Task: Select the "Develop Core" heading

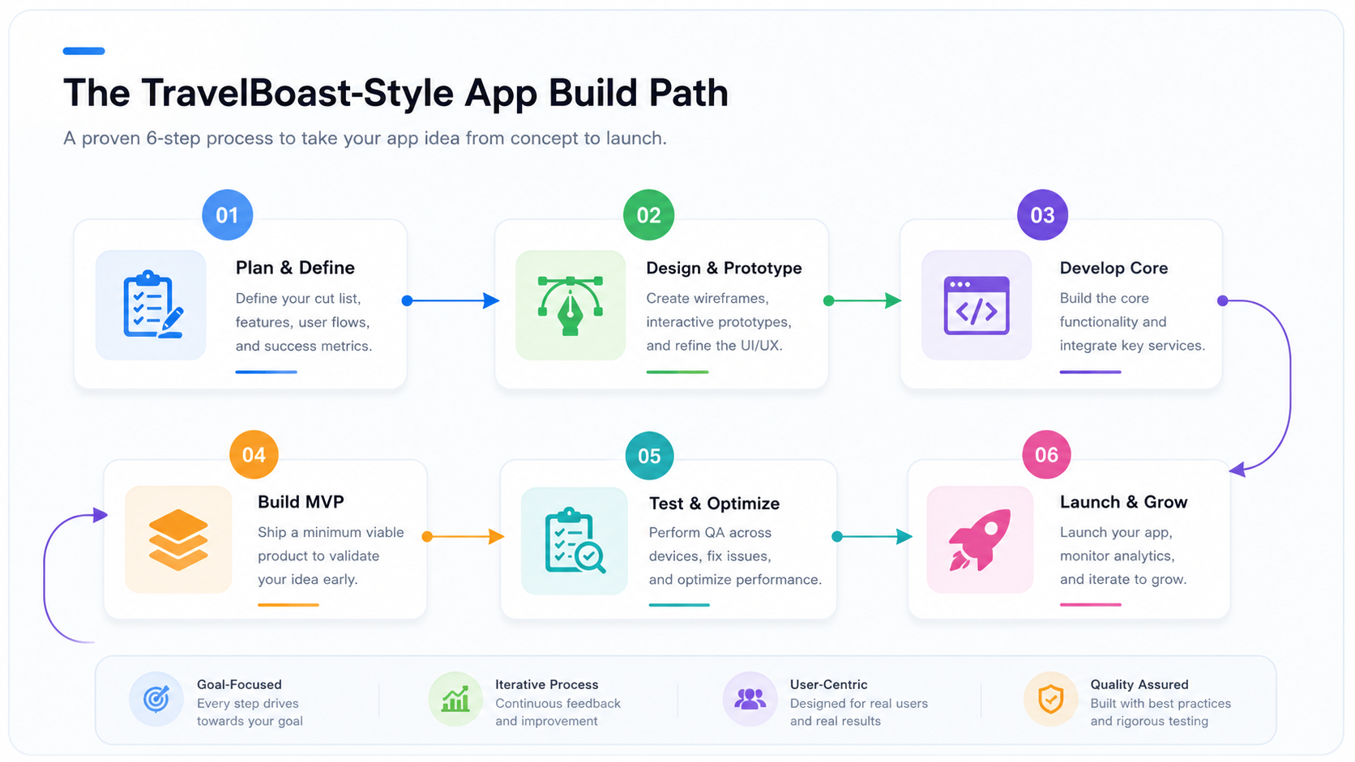Action: pyautogui.click(x=1113, y=268)
